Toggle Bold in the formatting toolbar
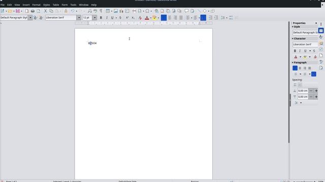 pos(101,18)
